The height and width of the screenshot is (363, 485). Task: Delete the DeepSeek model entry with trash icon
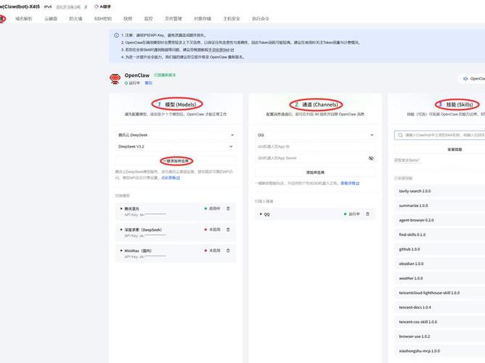tap(228, 230)
